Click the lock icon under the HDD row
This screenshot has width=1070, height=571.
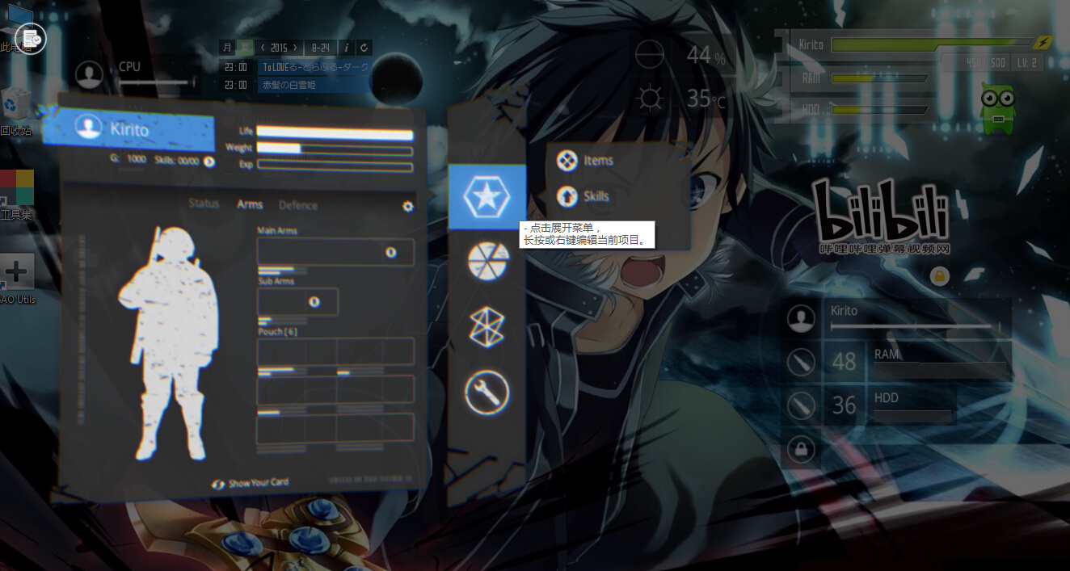801,449
